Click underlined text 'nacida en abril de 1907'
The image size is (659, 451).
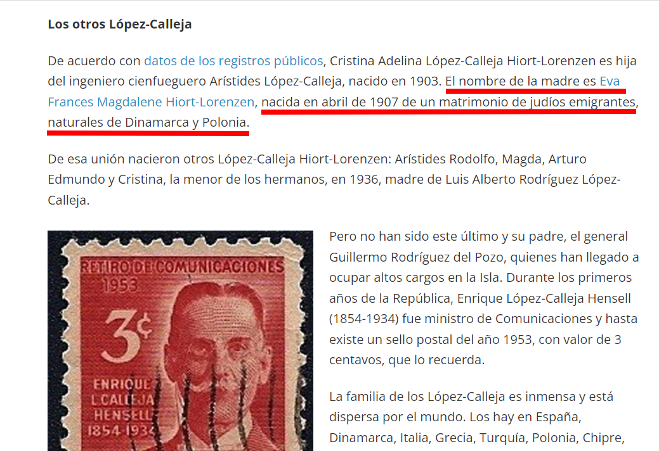coord(330,102)
